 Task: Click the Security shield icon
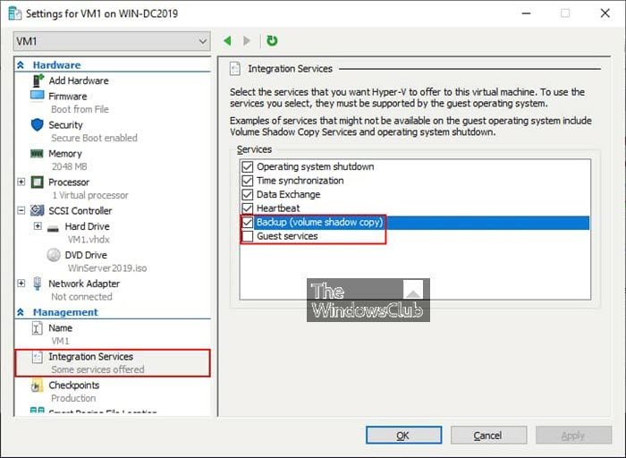coord(38,124)
